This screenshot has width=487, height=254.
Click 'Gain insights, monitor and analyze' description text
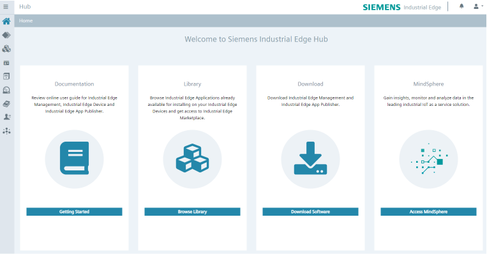(x=428, y=101)
